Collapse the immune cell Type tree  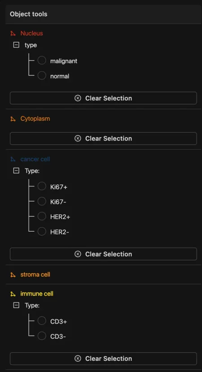[x=16, y=305]
